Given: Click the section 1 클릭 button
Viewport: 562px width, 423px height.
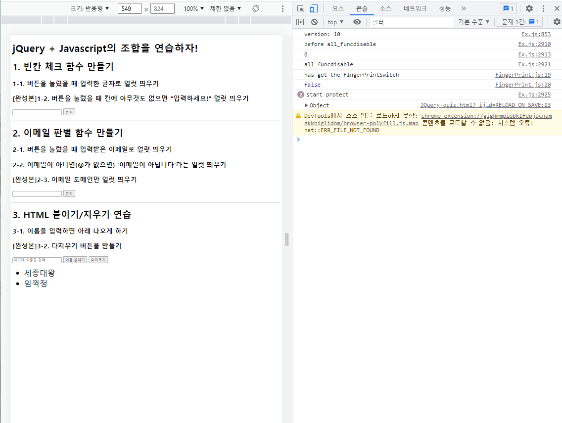Looking at the screenshot, I should 69,112.
